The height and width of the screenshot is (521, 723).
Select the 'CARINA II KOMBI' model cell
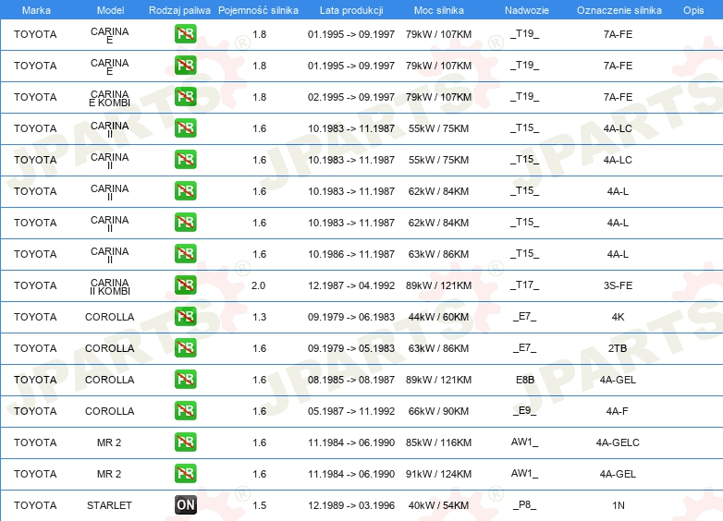point(110,286)
